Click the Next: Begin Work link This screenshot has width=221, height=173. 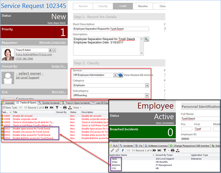tap(56, 23)
